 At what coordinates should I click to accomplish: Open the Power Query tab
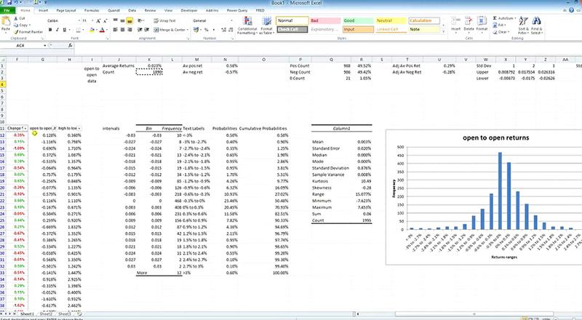click(237, 10)
